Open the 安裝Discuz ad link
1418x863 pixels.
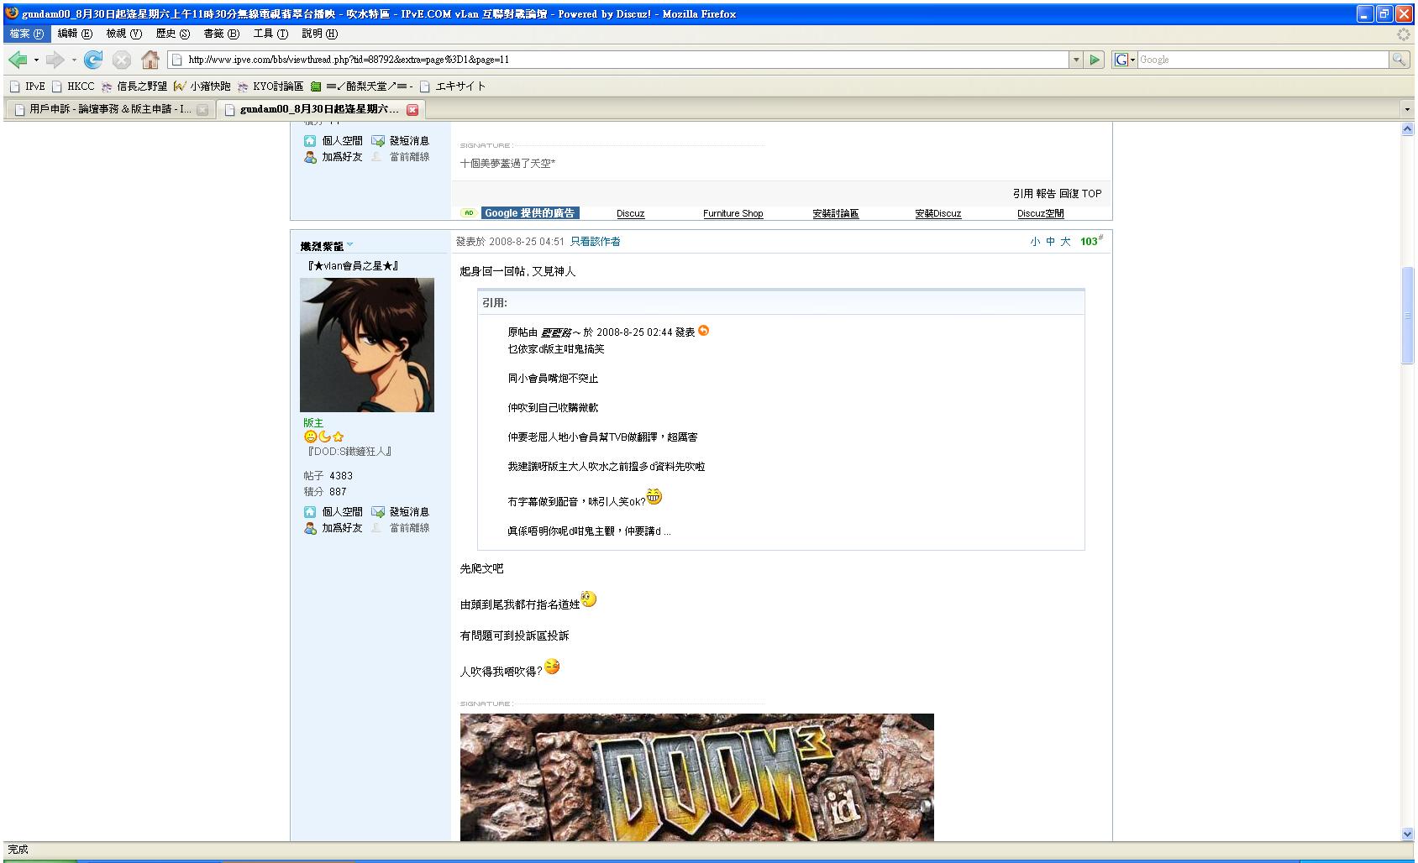coord(938,214)
